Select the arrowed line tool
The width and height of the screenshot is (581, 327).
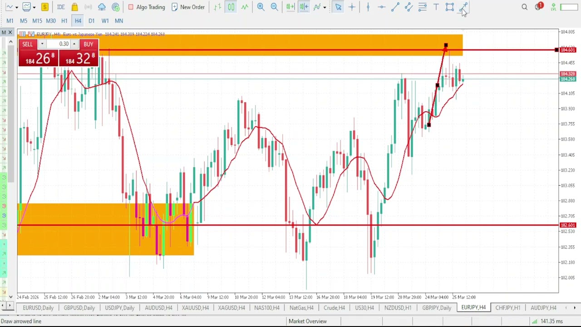pyautogui.click(x=463, y=7)
